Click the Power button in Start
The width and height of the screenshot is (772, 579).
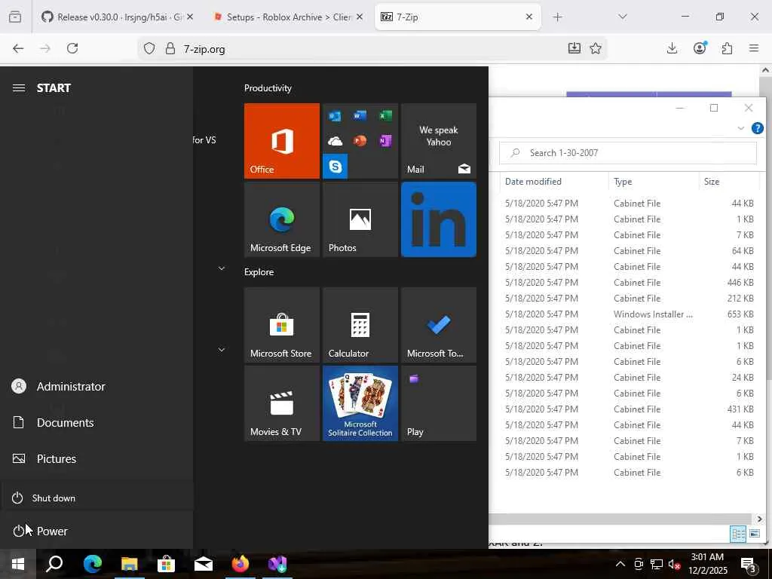(96, 531)
